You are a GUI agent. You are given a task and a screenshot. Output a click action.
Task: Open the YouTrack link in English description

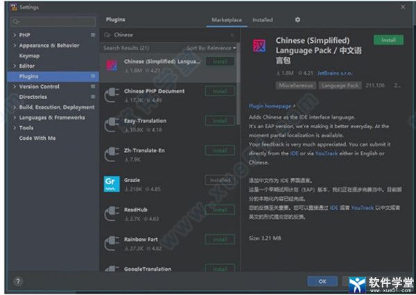(327, 154)
